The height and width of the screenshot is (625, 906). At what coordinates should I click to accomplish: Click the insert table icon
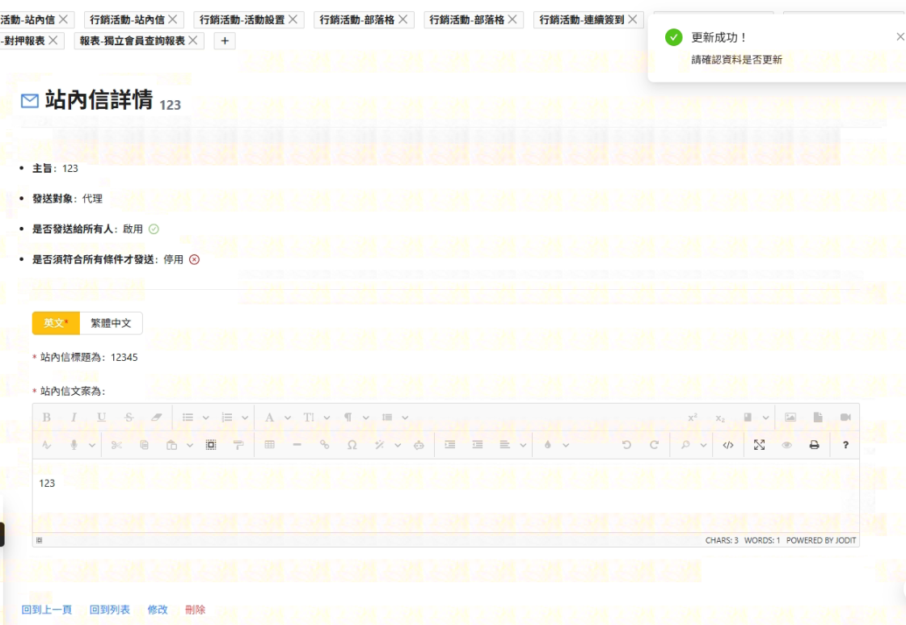[270, 445]
